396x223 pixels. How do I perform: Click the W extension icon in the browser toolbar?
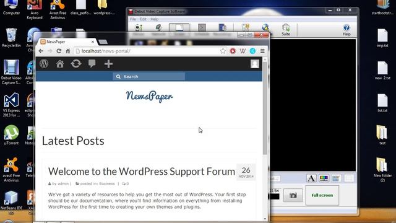click(x=243, y=51)
